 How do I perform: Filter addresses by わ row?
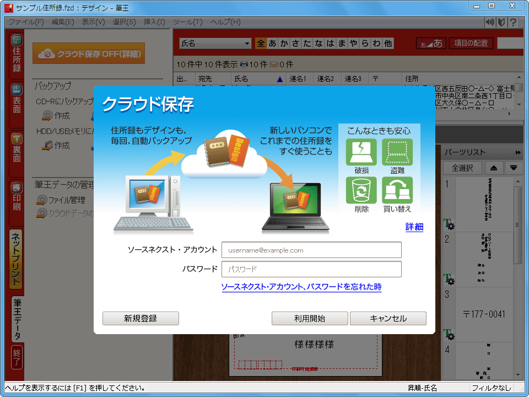(376, 43)
